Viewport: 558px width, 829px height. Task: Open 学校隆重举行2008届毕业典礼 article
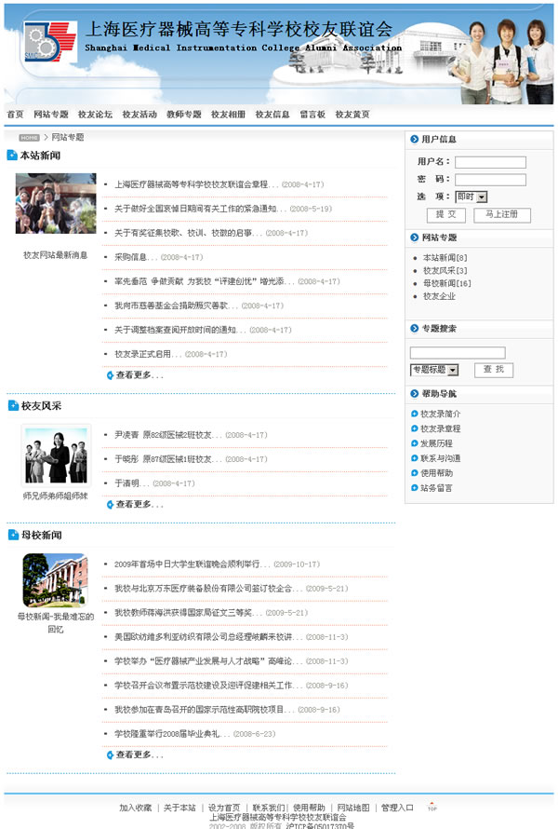tap(173, 734)
